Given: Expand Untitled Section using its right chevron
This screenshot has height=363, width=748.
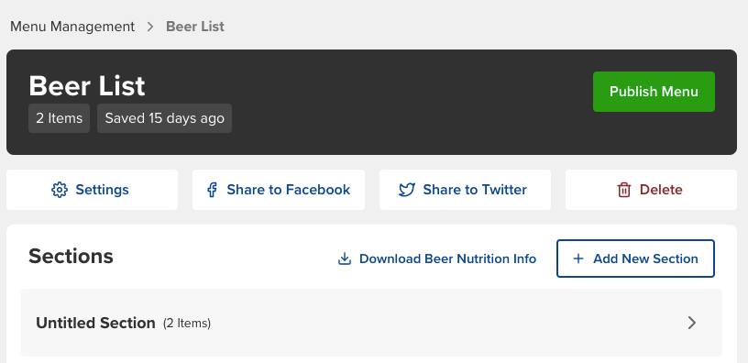Looking at the screenshot, I should [692, 323].
